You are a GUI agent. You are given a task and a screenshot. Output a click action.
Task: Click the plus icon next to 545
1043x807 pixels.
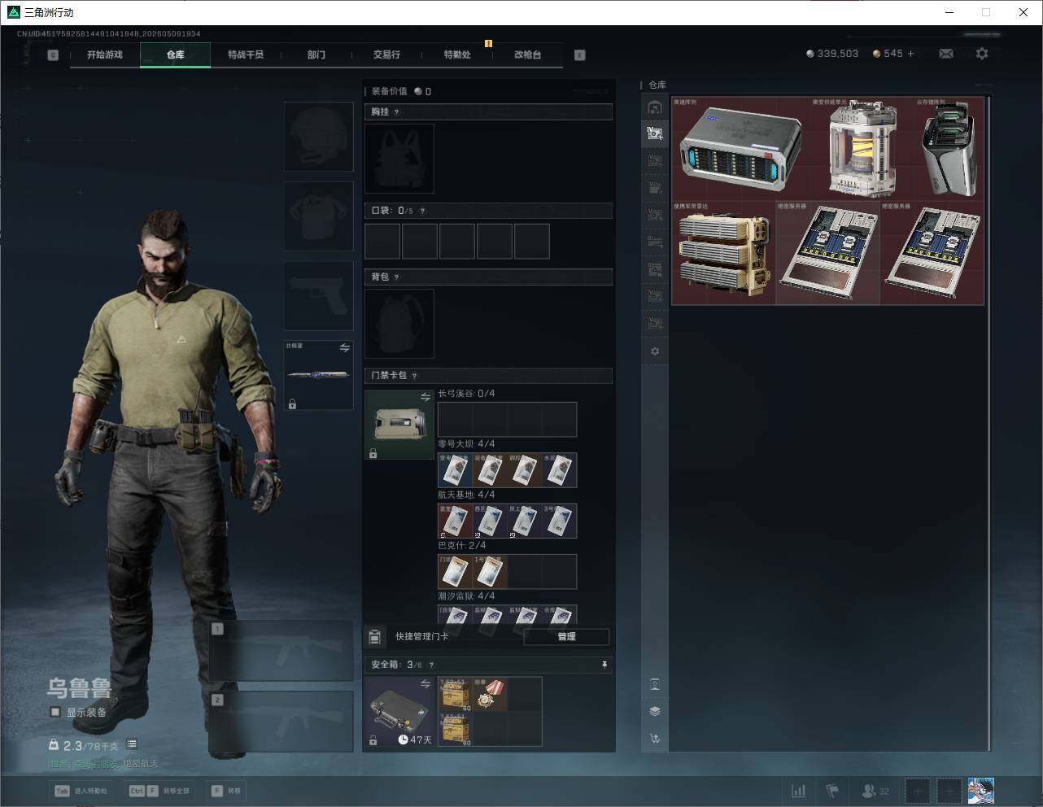(910, 54)
